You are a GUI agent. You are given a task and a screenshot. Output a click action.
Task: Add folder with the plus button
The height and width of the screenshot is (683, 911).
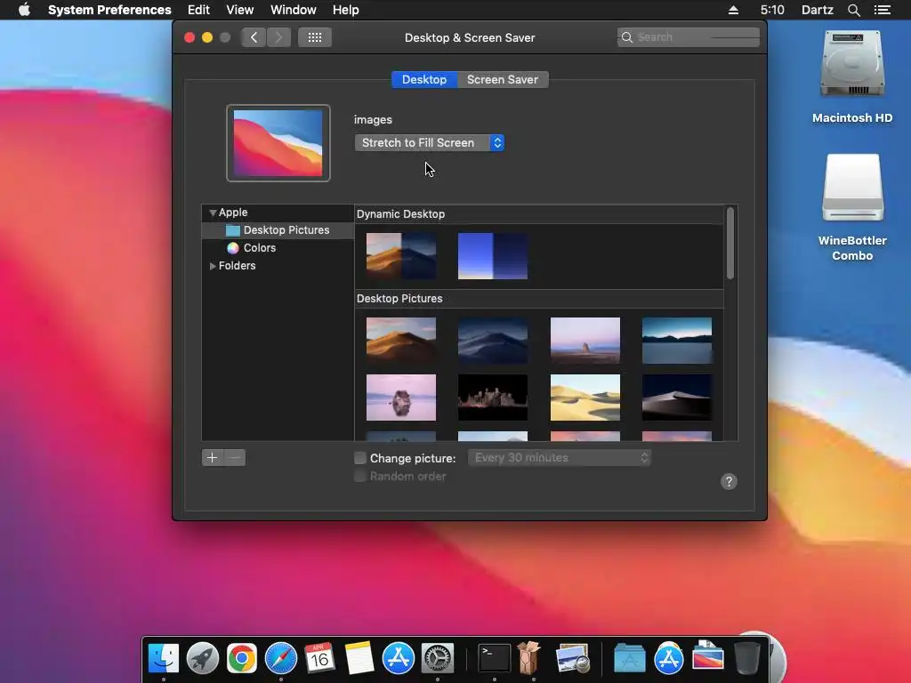(213, 458)
